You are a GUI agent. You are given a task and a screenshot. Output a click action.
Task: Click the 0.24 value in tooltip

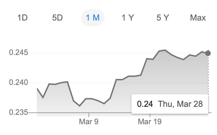[145, 104]
